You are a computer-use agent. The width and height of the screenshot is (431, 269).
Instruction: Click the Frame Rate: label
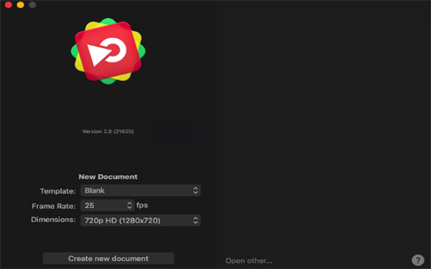click(53, 206)
